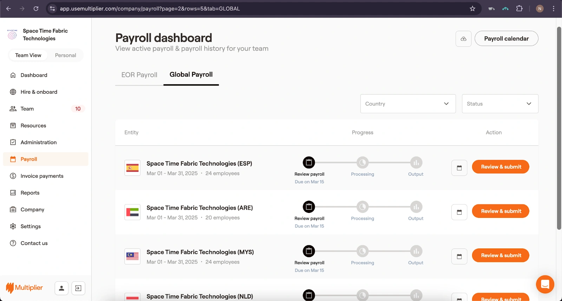The width and height of the screenshot is (562, 301).
Task: Click the Contact us question mark icon
Action: click(13, 243)
